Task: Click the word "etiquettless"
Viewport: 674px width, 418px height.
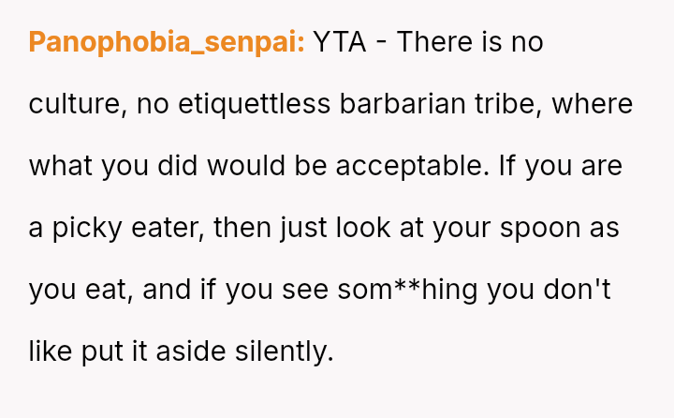Action: [x=242, y=104]
